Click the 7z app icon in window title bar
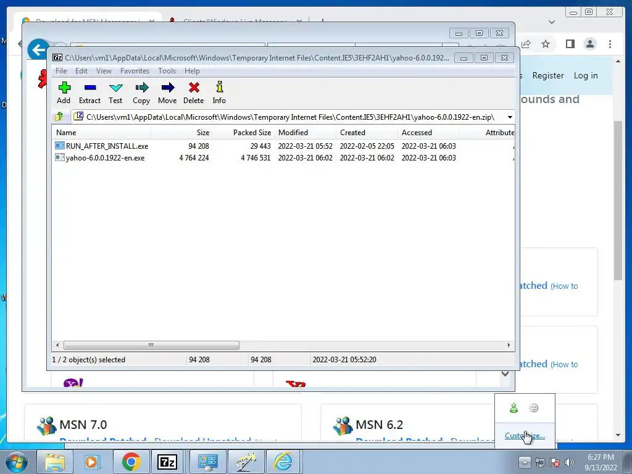The width and height of the screenshot is (632, 474). point(57,57)
